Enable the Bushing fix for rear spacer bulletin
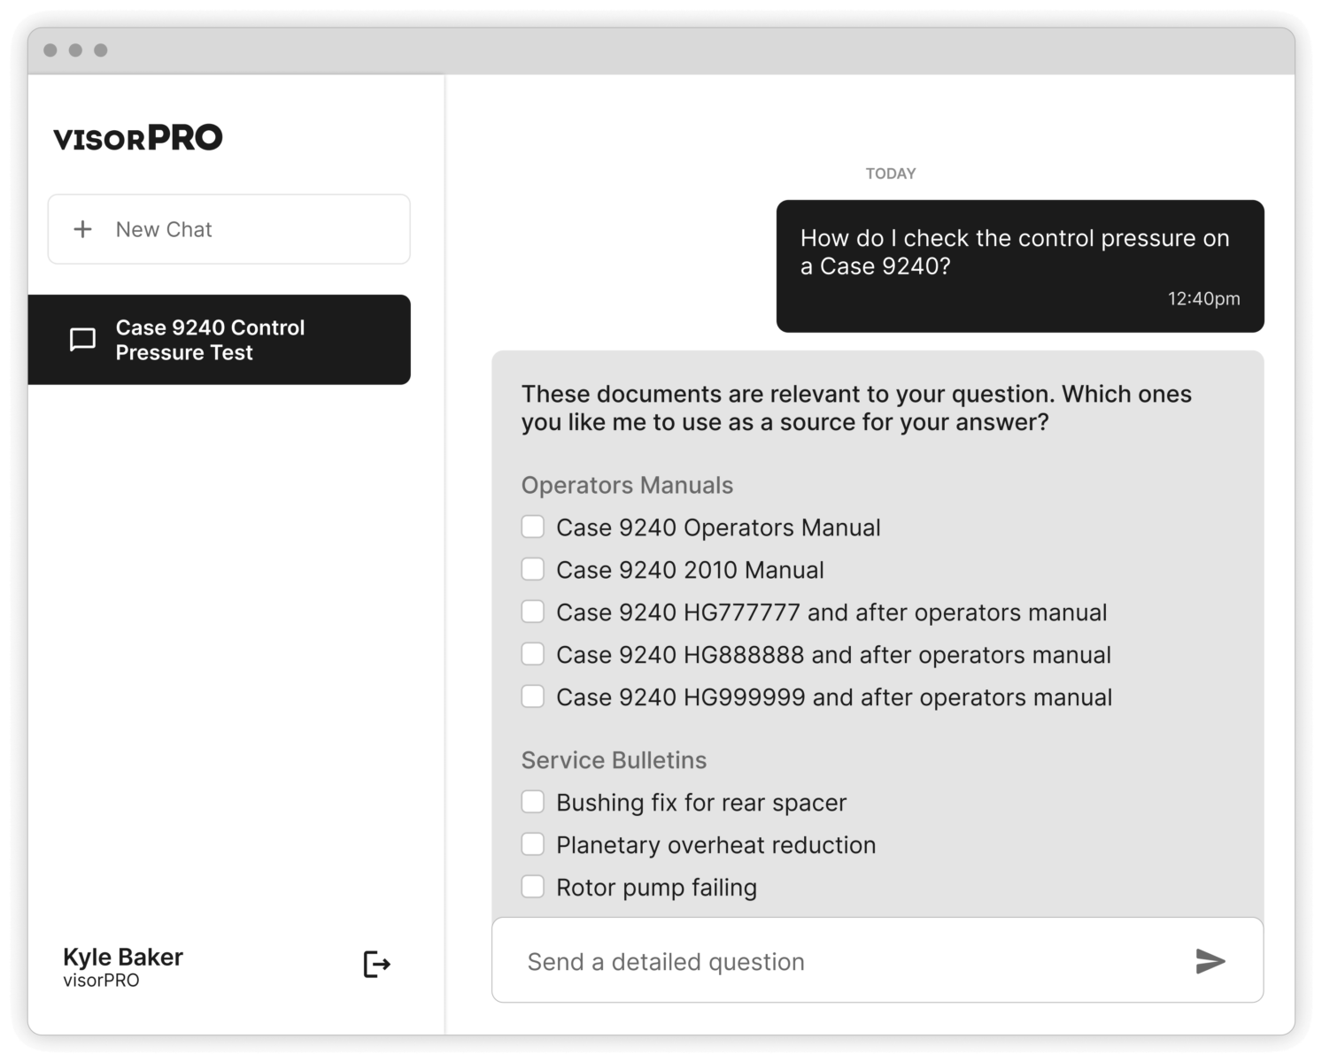 [x=533, y=801]
